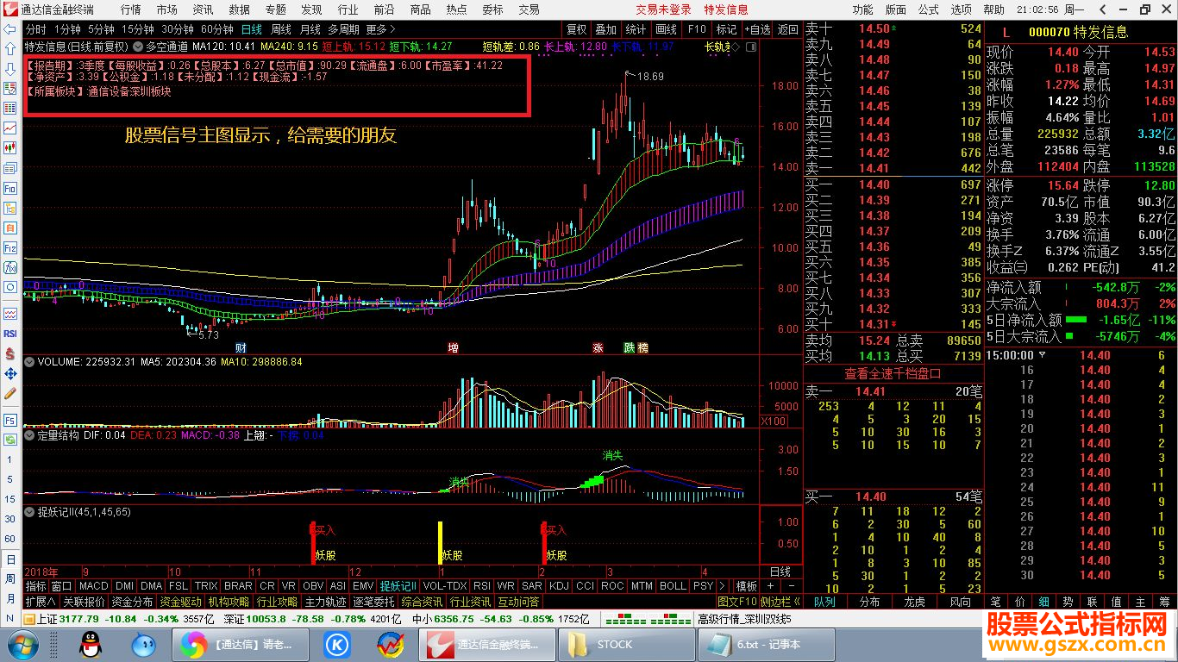This screenshot has width=1178, height=662.
Task: Open the f(x) formula sidebar icon
Action: [10, 267]
